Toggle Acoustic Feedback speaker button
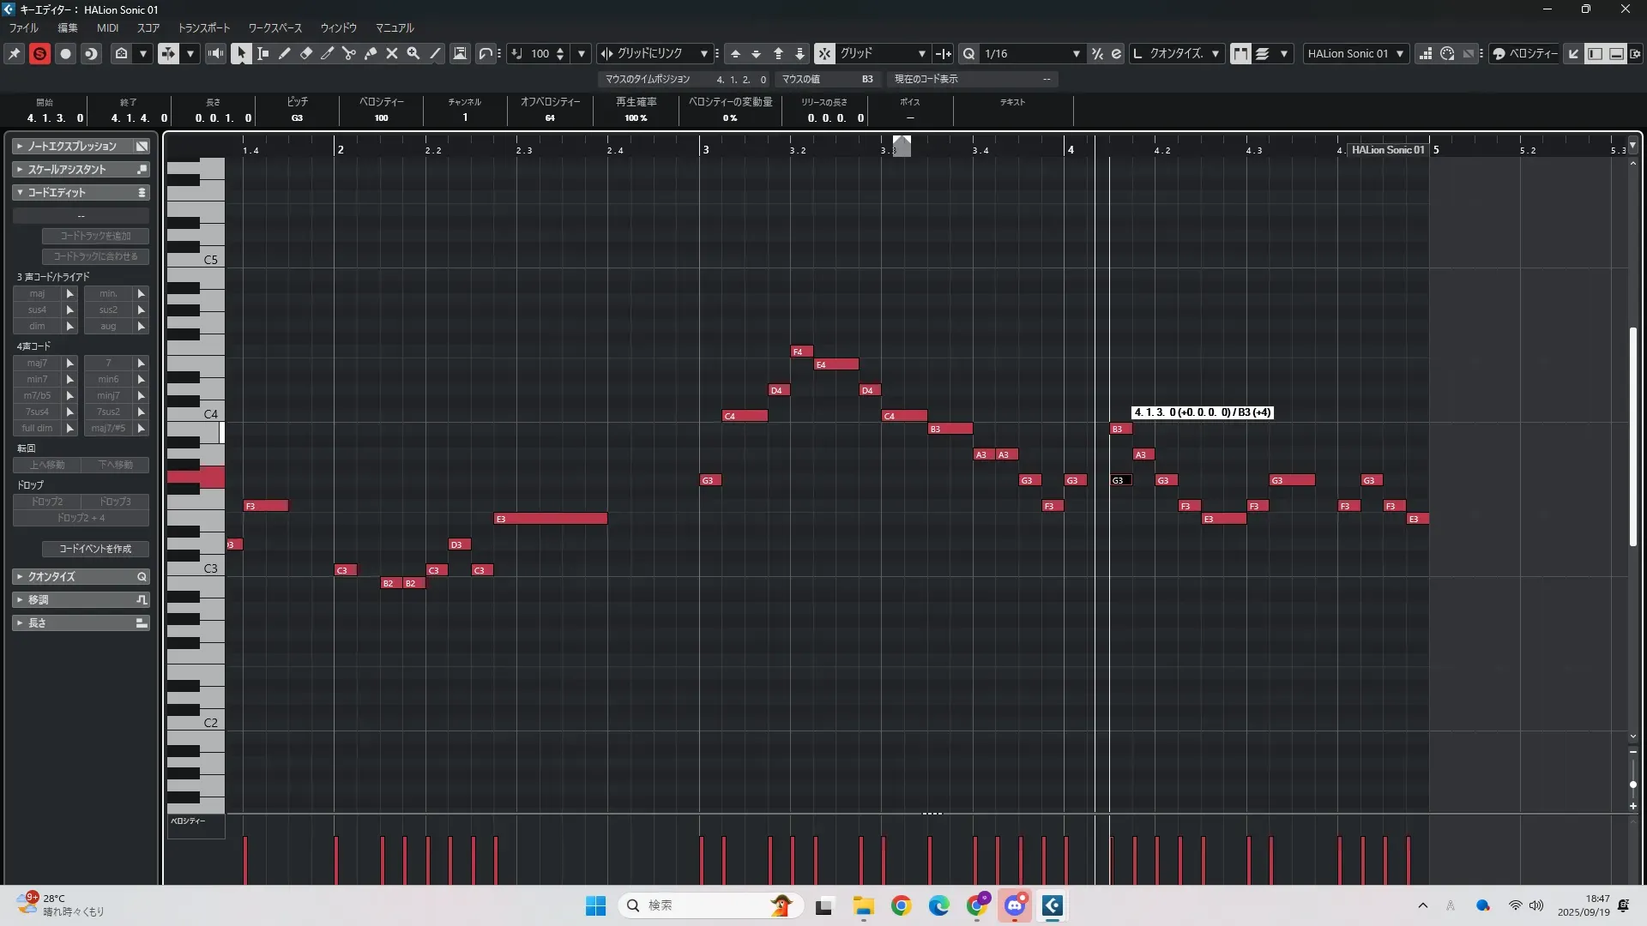 tap(215, 53)
